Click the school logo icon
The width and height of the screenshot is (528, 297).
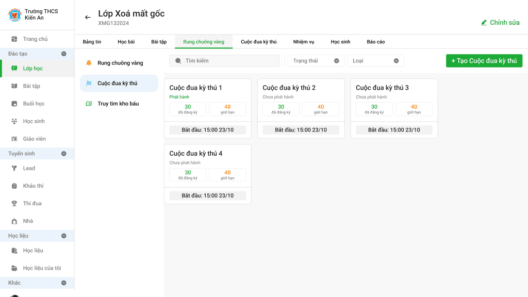(x=15, y=15)
